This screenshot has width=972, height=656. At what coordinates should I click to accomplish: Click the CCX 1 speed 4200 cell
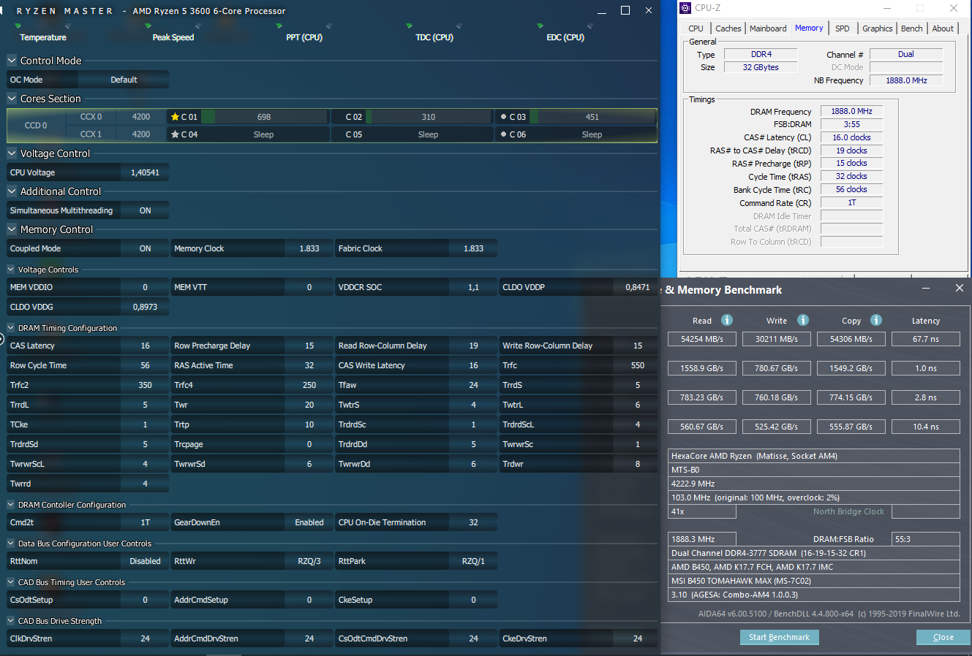(141, 134)
